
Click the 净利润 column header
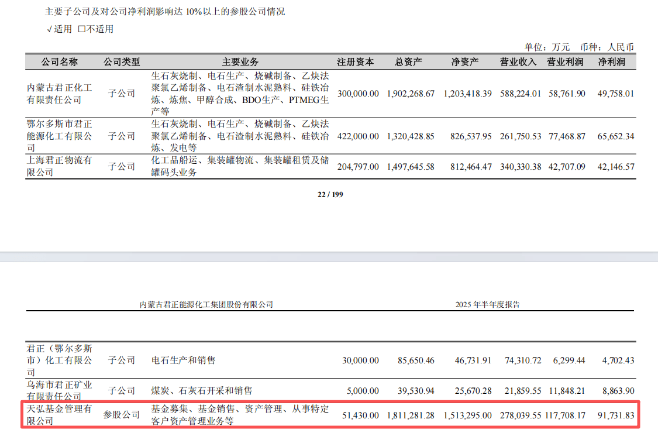pyautogui.click(x=612, y=62)
